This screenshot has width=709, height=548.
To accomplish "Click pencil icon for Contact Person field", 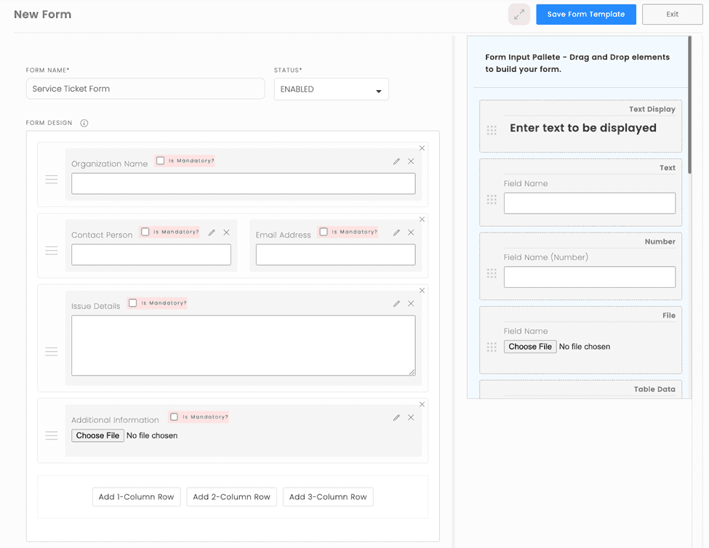I will [x=211, y=233].
